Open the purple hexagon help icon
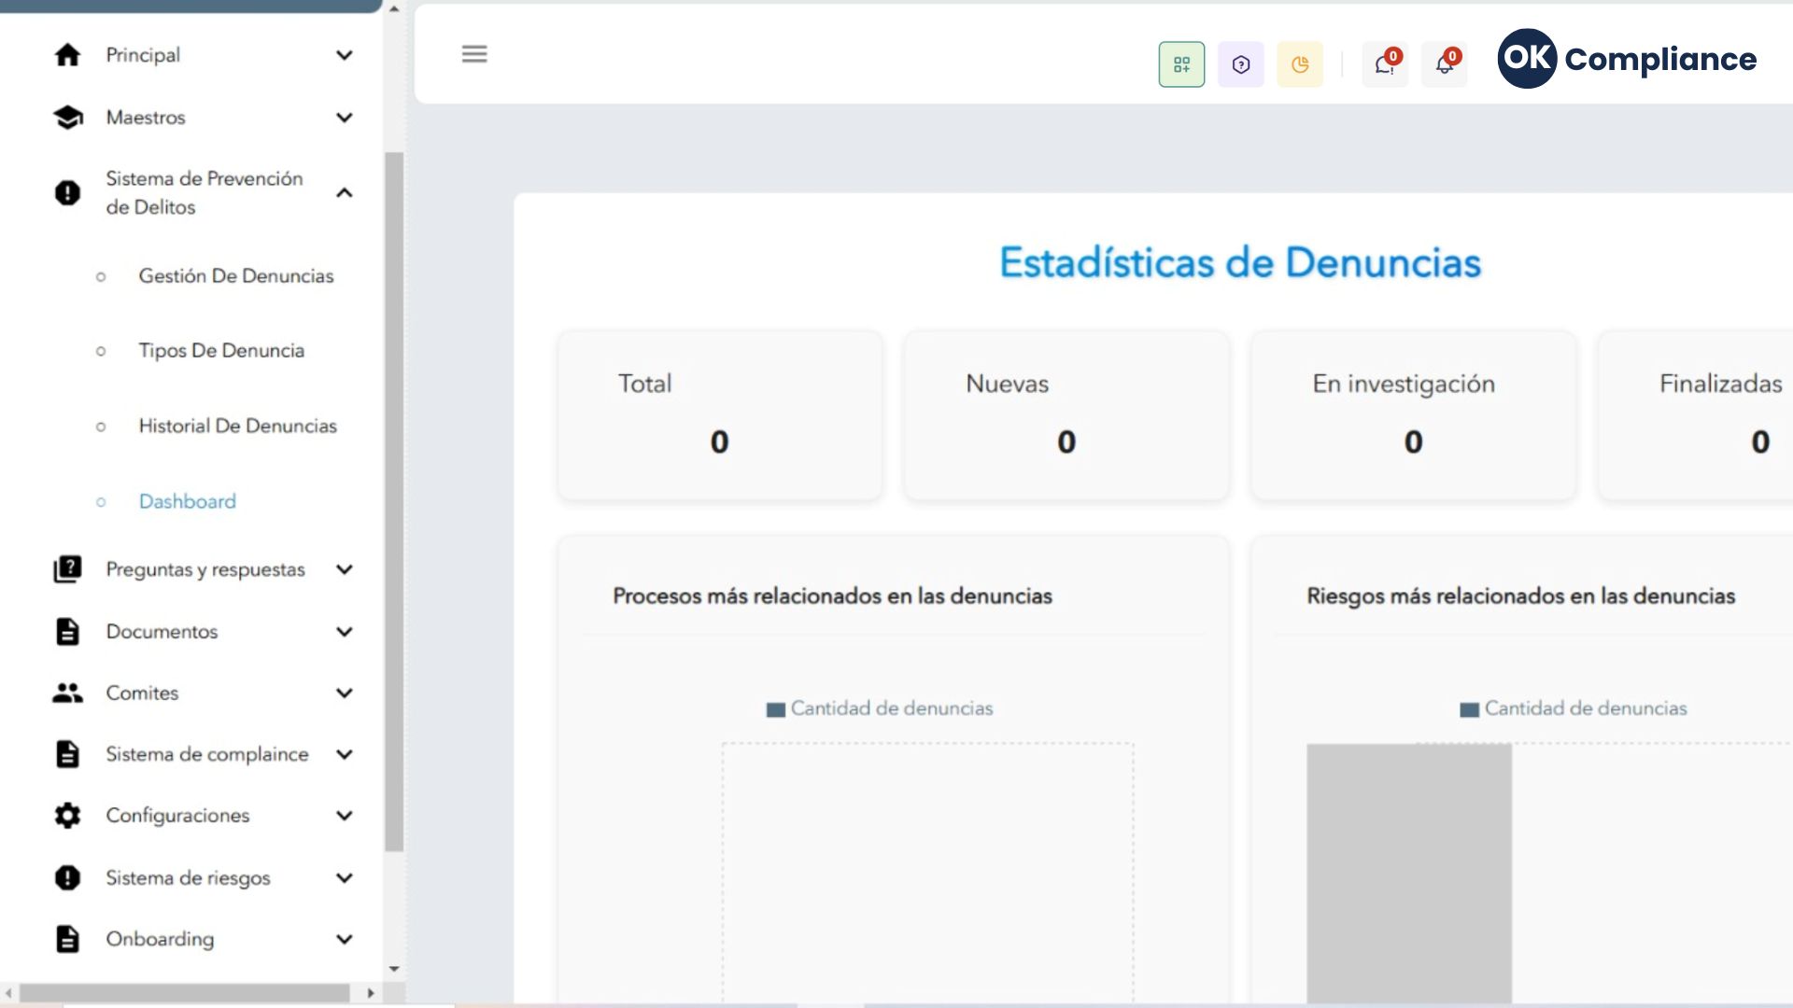The image size is (1793, 1008). tap(1240, 64)
